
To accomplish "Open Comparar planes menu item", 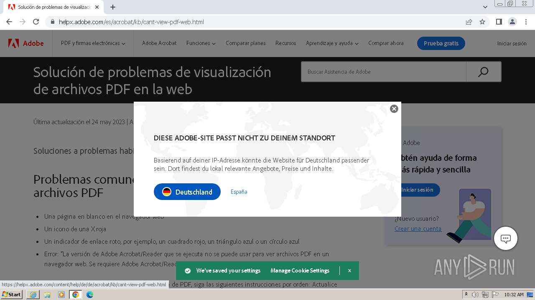I will click(x=246, y=43).
